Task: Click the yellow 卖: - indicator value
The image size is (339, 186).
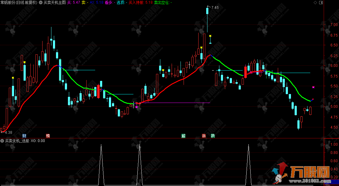Action: pos(85,2)
